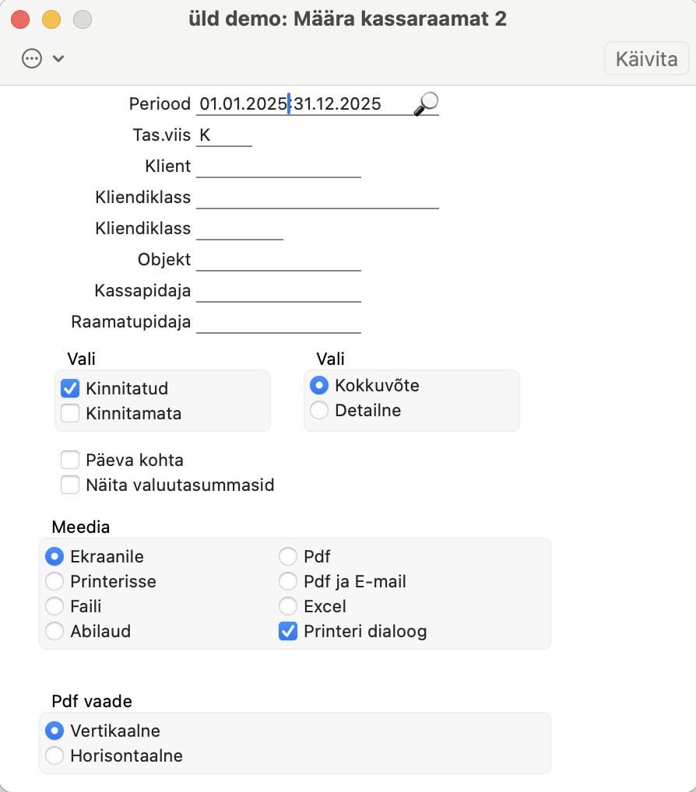Screen dimensions: 696x792
Task: Select the Detailne radio button
Action: 319,410
